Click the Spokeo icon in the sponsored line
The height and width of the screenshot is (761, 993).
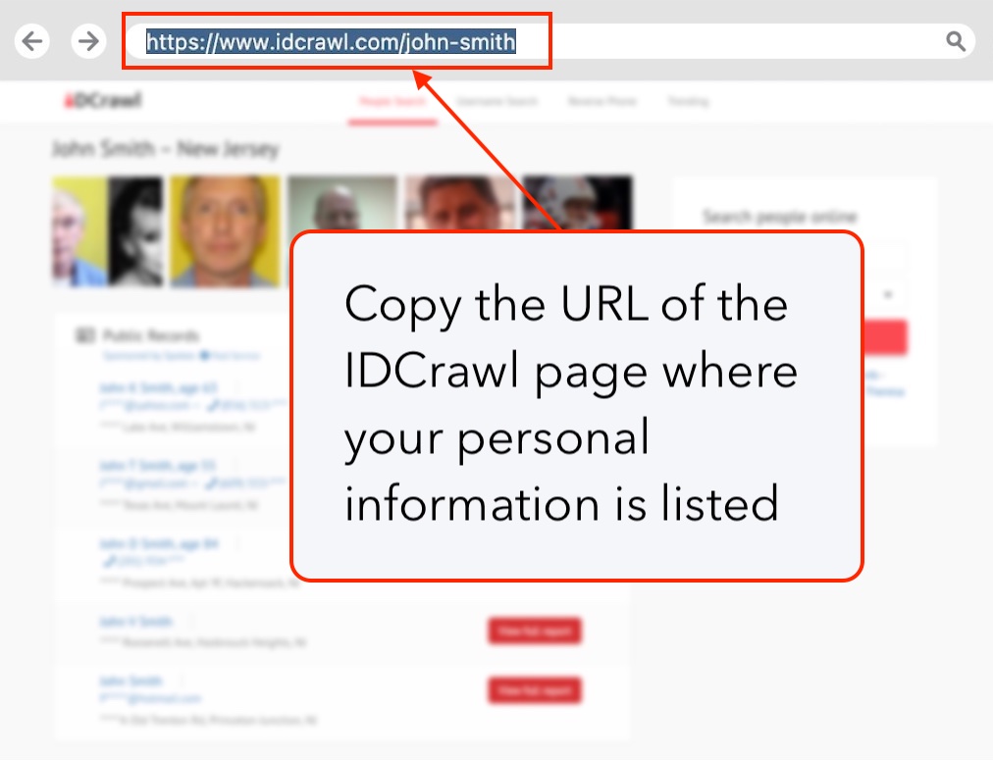click(x=206, y=355)
